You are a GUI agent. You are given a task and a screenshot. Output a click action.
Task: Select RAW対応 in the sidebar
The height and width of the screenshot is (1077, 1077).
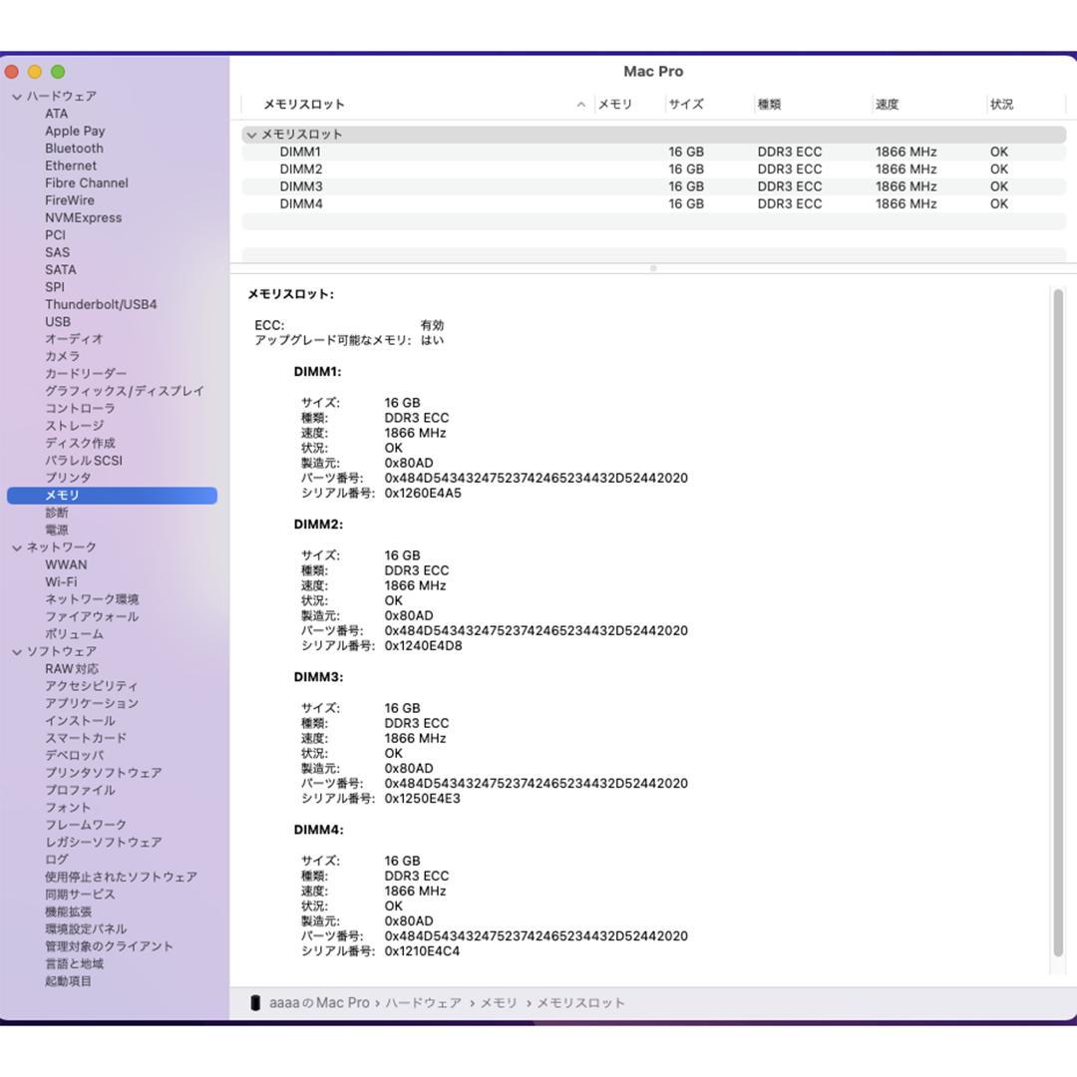pyautogui.click(x=72, y=669)
